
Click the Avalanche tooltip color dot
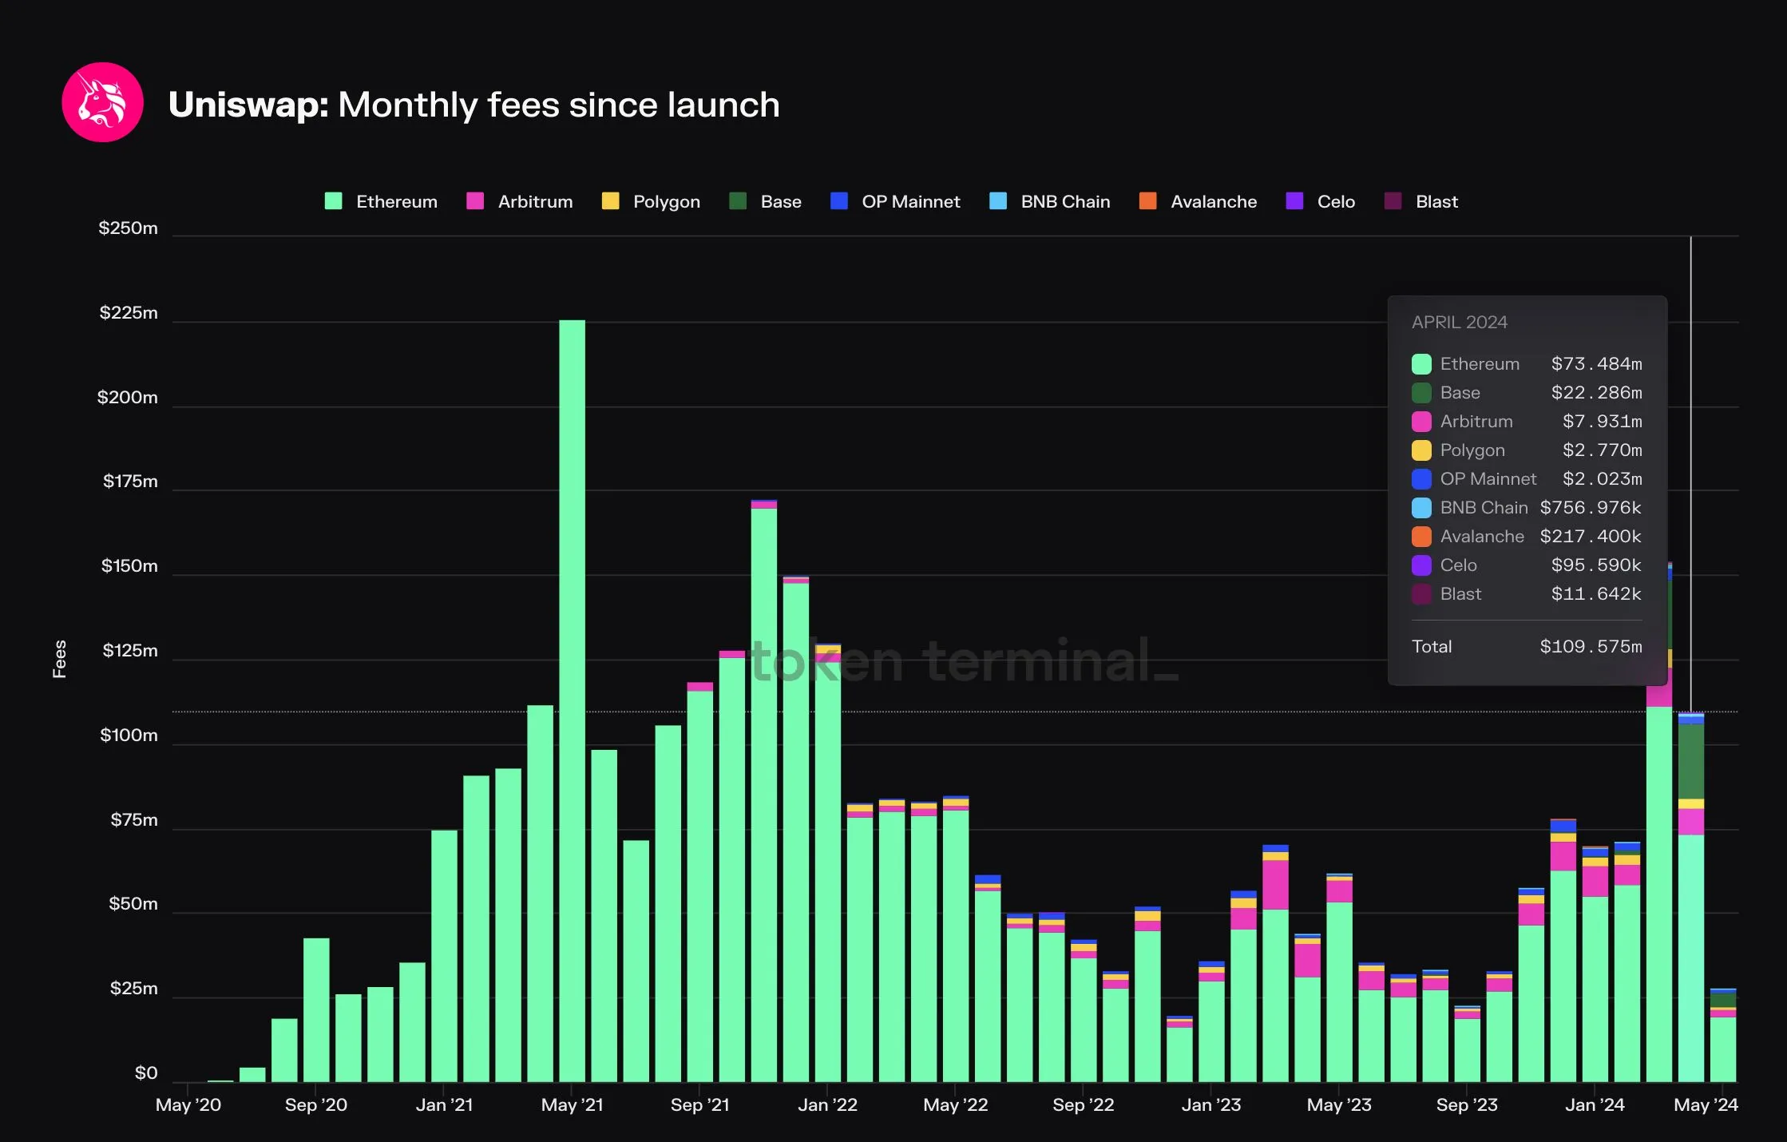point(1421,537)
